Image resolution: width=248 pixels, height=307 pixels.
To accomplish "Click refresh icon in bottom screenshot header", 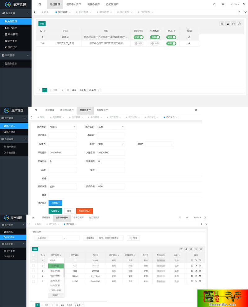I will [180, 217].
